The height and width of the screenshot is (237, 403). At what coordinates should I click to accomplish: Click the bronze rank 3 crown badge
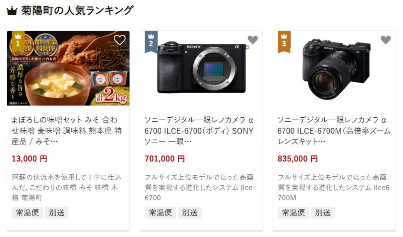284,42
